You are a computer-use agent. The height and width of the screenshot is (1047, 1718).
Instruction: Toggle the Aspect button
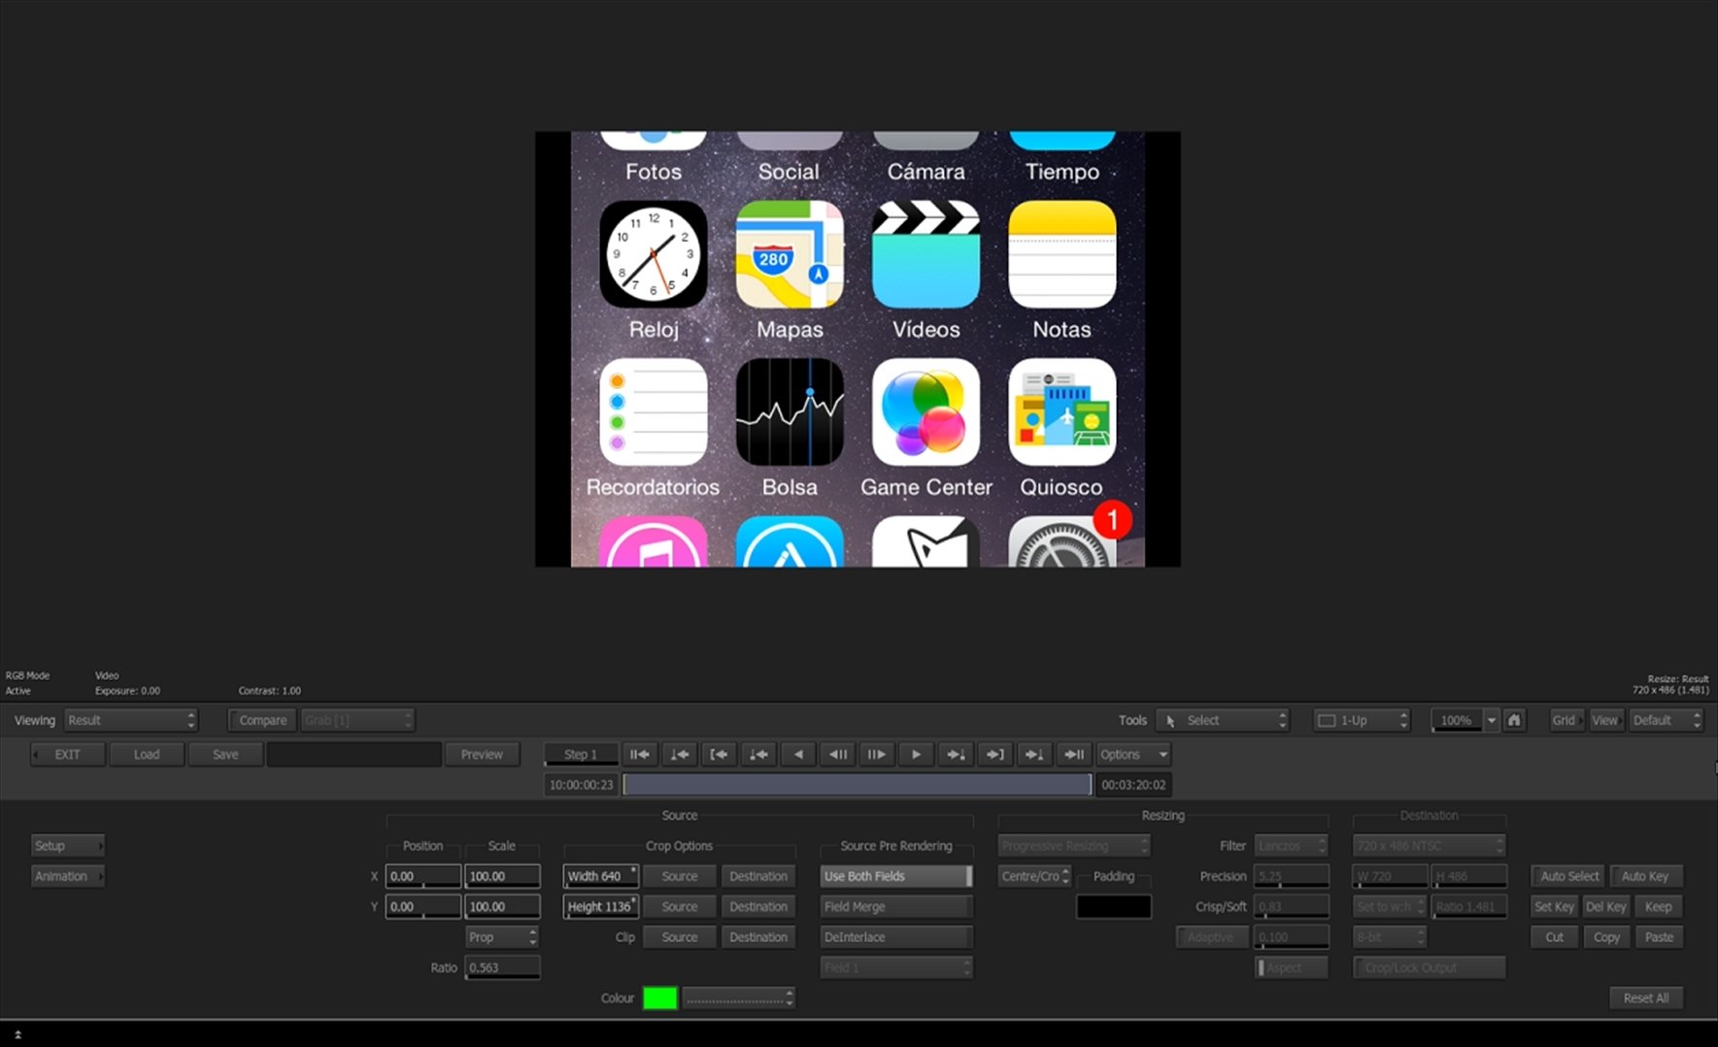click(1291, 967)
